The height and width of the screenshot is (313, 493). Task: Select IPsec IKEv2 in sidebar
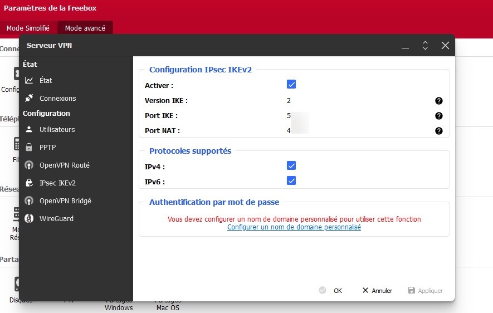[x=76, y=183]
